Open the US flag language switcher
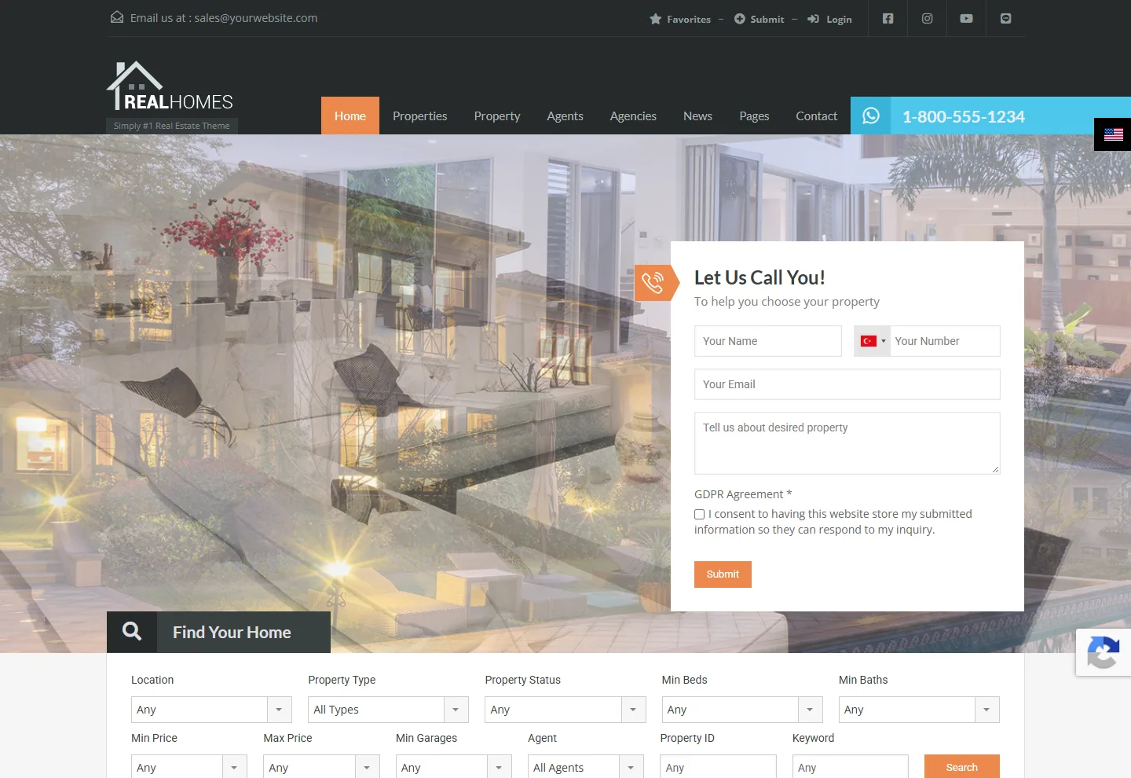The width and height of the screenshot is (1131, 778). coord(1114,134)
